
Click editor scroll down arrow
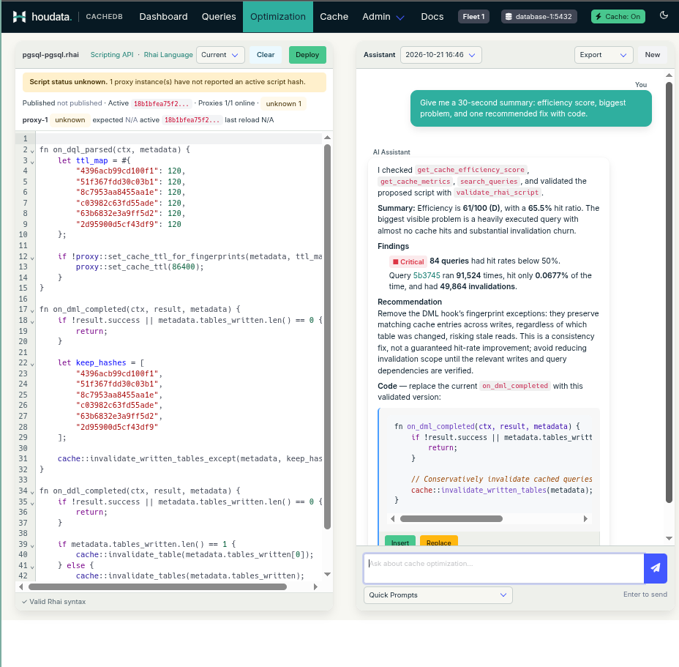327,575
